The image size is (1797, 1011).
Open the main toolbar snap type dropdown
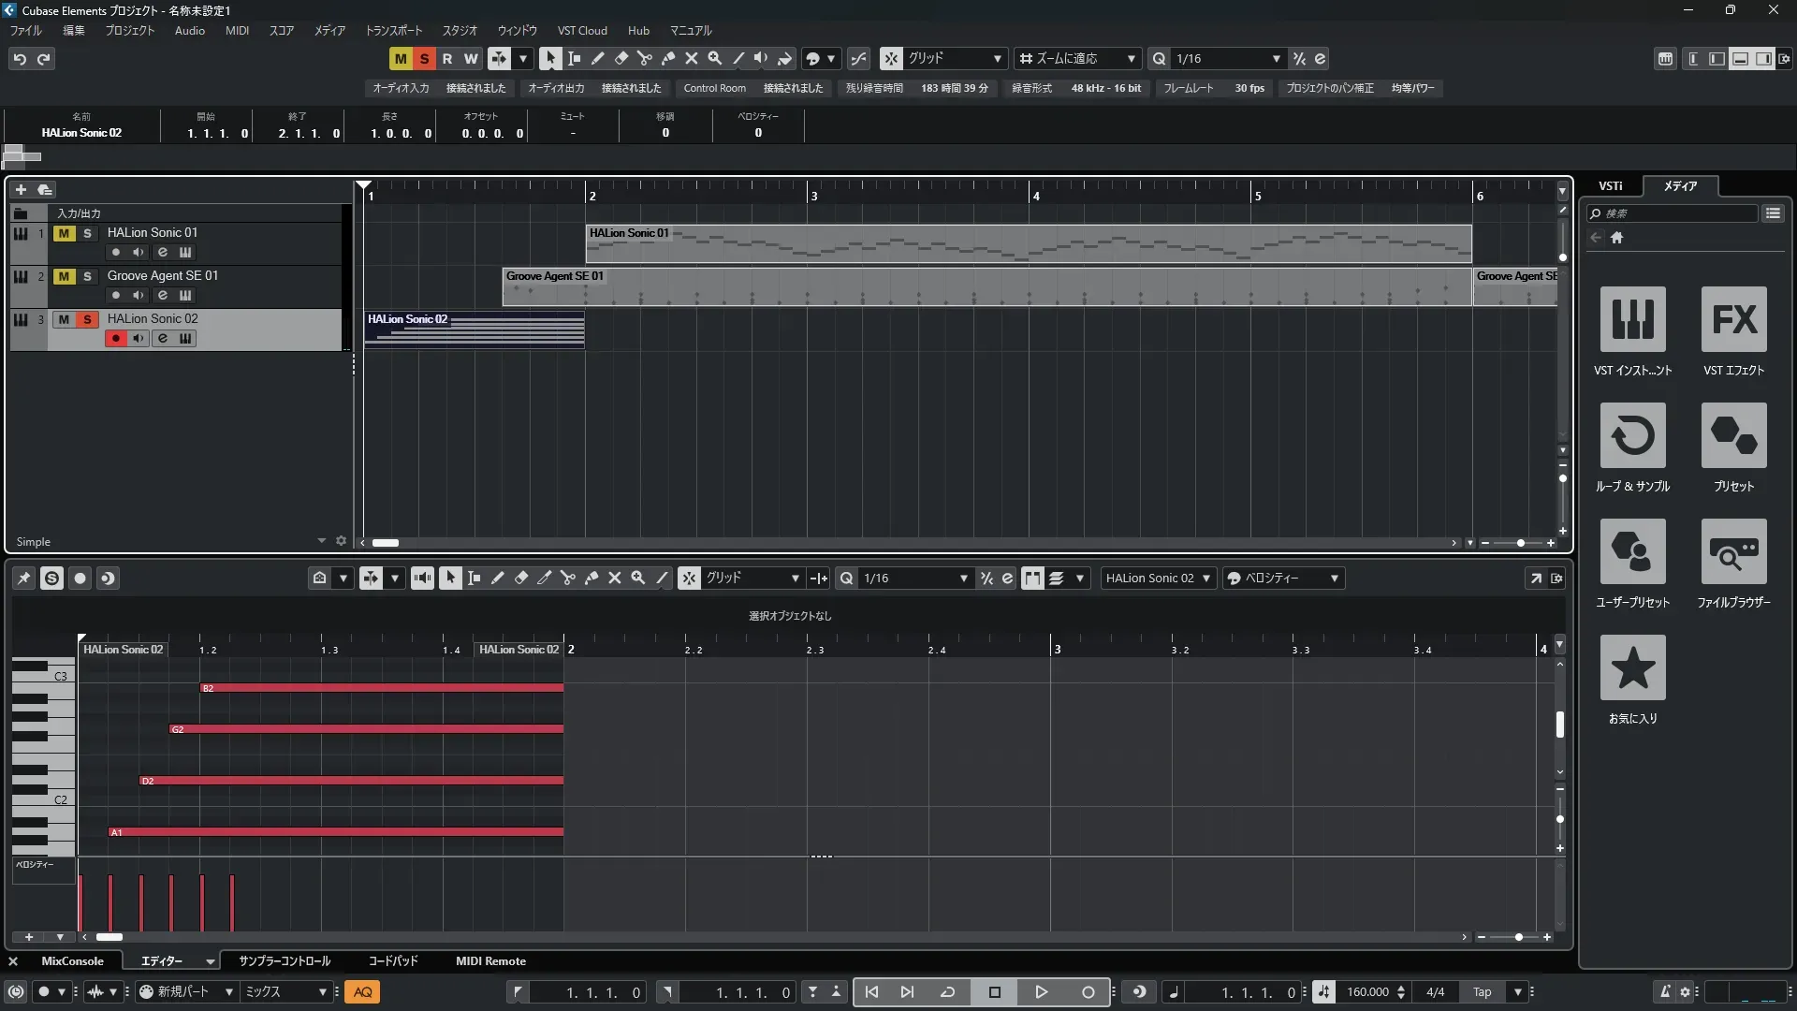pos(997,58)
